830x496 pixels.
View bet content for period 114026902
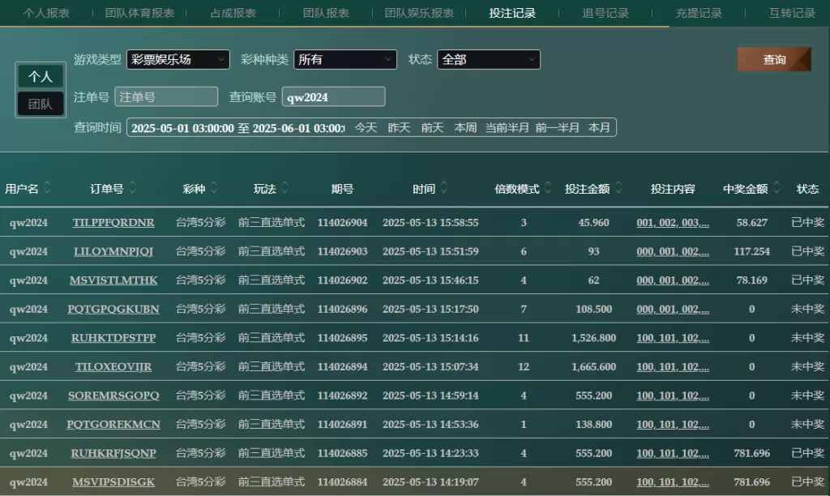(x=672, y=280)
